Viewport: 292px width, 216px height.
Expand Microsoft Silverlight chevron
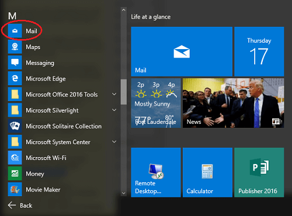click(114, 110)
